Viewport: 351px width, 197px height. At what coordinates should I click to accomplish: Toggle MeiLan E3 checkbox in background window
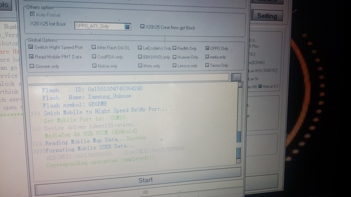[x=260, y=86]
